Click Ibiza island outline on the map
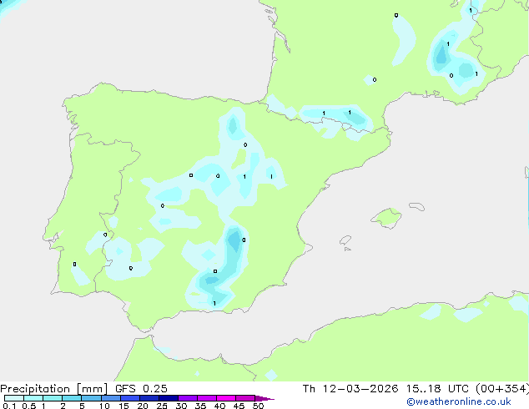This screenshot has width=529, height=409. pyautogui.click(x=345, y=240)
